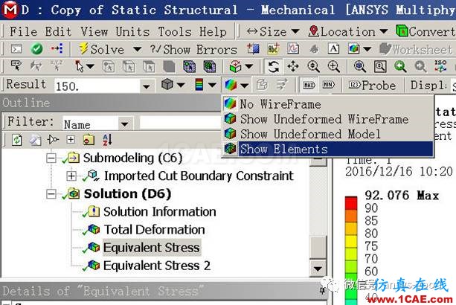This screenshot has width=456, height=305.
Task: Click Show Errors button
Action: click(193, 49)
